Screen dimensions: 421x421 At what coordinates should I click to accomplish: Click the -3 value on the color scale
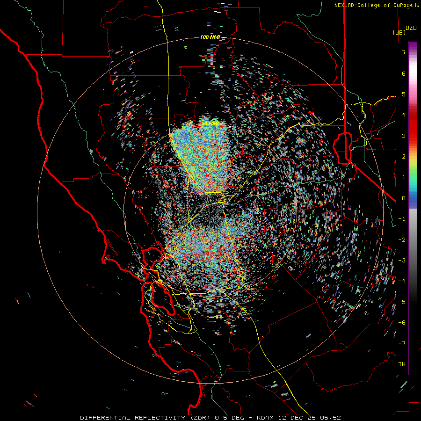coord(402,260)
